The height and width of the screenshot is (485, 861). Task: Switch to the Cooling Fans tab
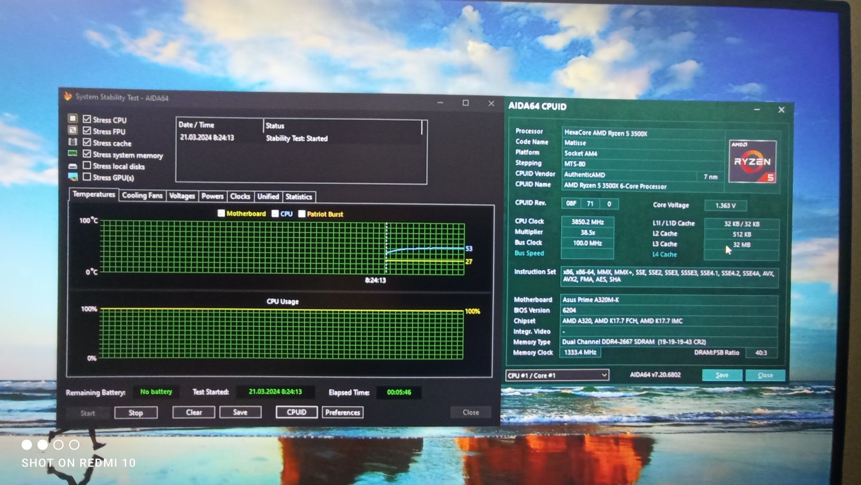142,196
